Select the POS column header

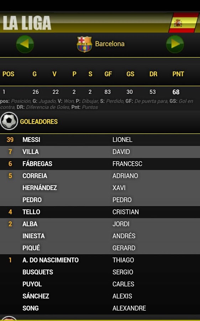coord(9,74)
